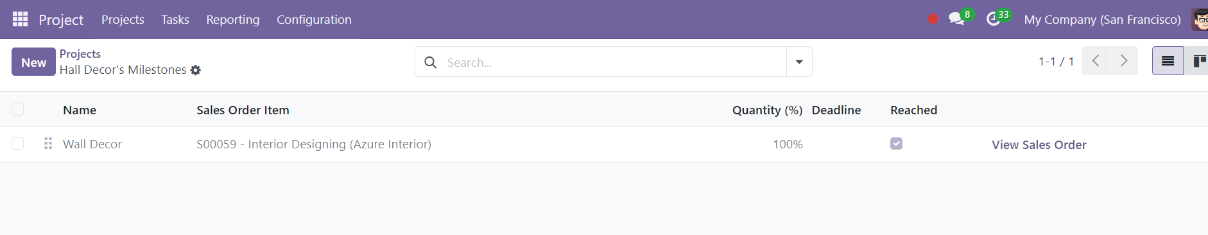Screen dimensions: 1208x235
Task: Focus the Search input field
Action: click(x=613, y=62)
